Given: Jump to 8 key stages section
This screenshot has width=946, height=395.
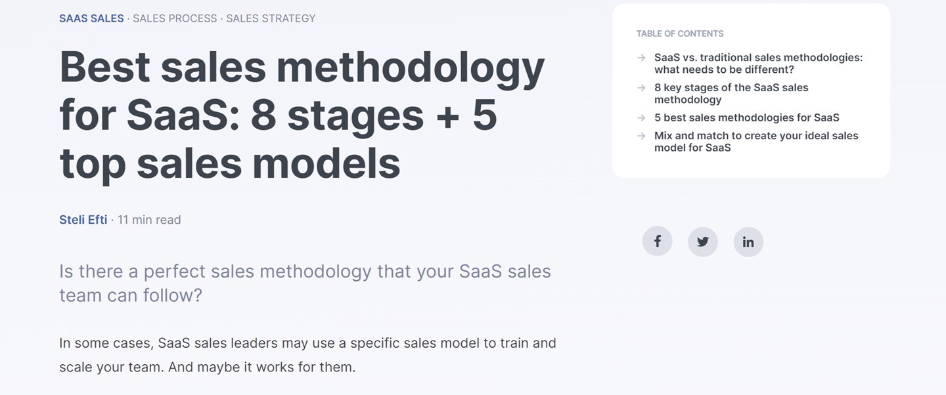Looking at the screenshot, I should (731, 94).
